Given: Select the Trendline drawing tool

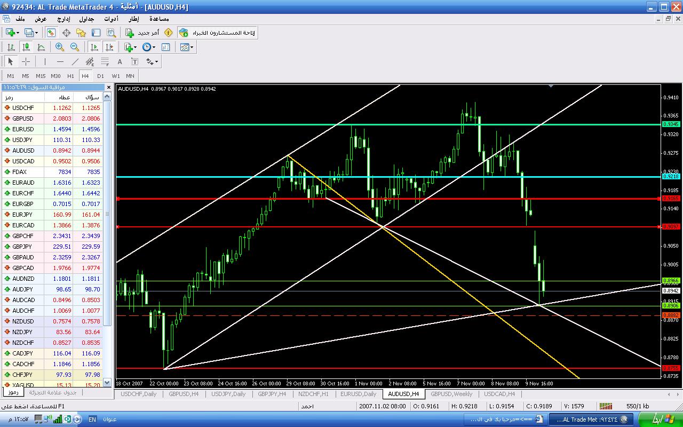Looking at the screenshot, I should [75, 61].
